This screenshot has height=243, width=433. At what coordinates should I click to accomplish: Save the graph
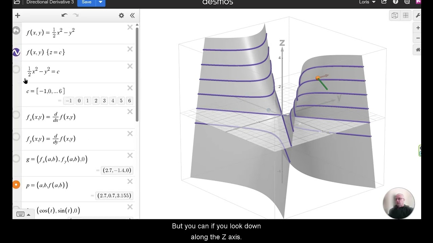click(87, 2)
